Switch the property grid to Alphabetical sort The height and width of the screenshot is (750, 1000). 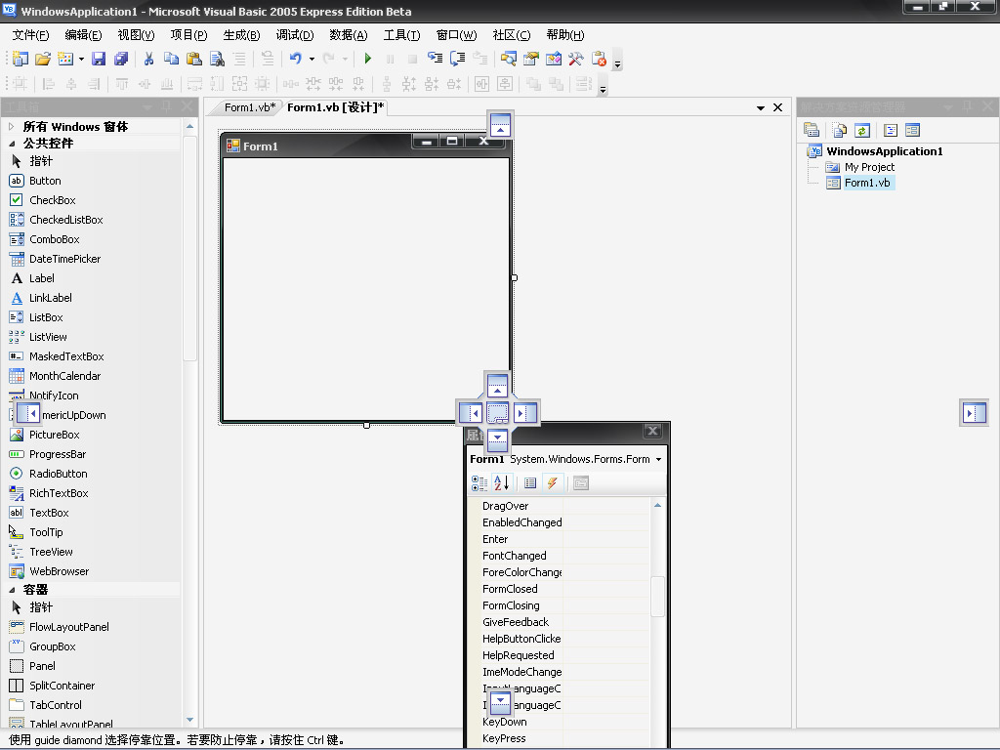pos(501,482)
